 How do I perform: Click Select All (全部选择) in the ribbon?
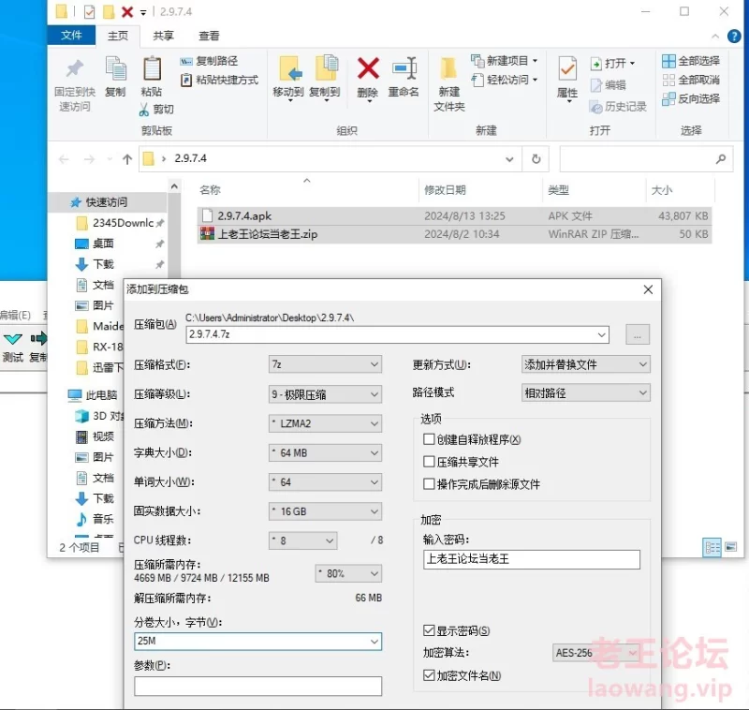[691, 61]
